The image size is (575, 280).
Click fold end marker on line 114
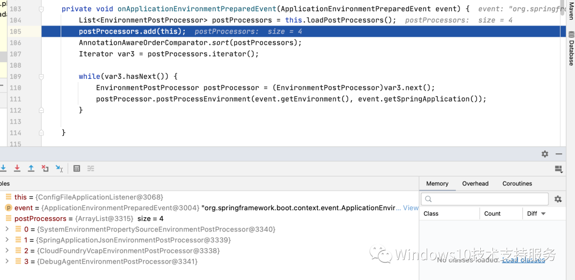(41, 133)
